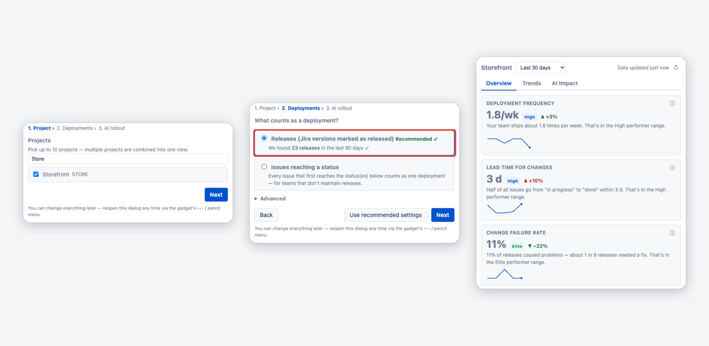Click 3. AI rollout step in Projects dialog
The height and width of the screenshot is (346, 709).
coord(112,128)
